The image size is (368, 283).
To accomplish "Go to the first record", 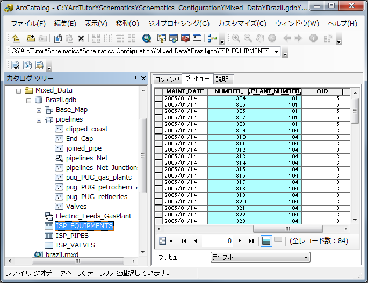I will pos(184,241).
